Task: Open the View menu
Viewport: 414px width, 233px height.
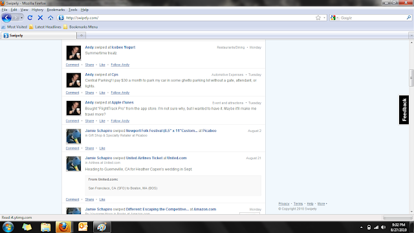Action: tap(25, 10)
